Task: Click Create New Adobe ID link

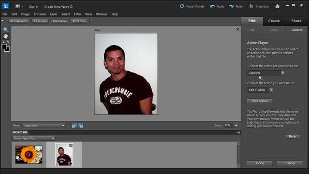Action: [x=58, y=6]
